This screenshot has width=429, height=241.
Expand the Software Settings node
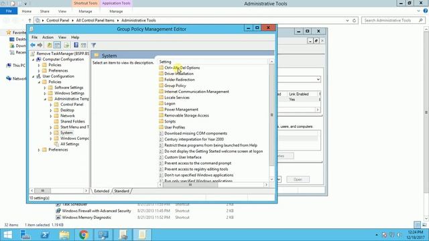pos(45,88)
